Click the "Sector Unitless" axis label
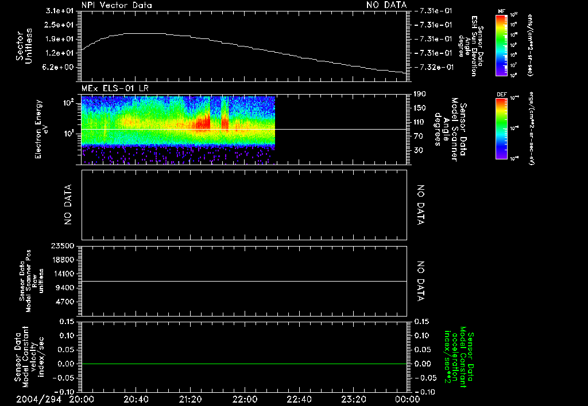This screenshot has height=406, width=588. pos(24,46)
